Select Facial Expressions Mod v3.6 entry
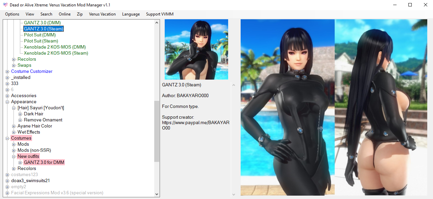The height and width of the screenshot is (199, 433). click(57, 193)
